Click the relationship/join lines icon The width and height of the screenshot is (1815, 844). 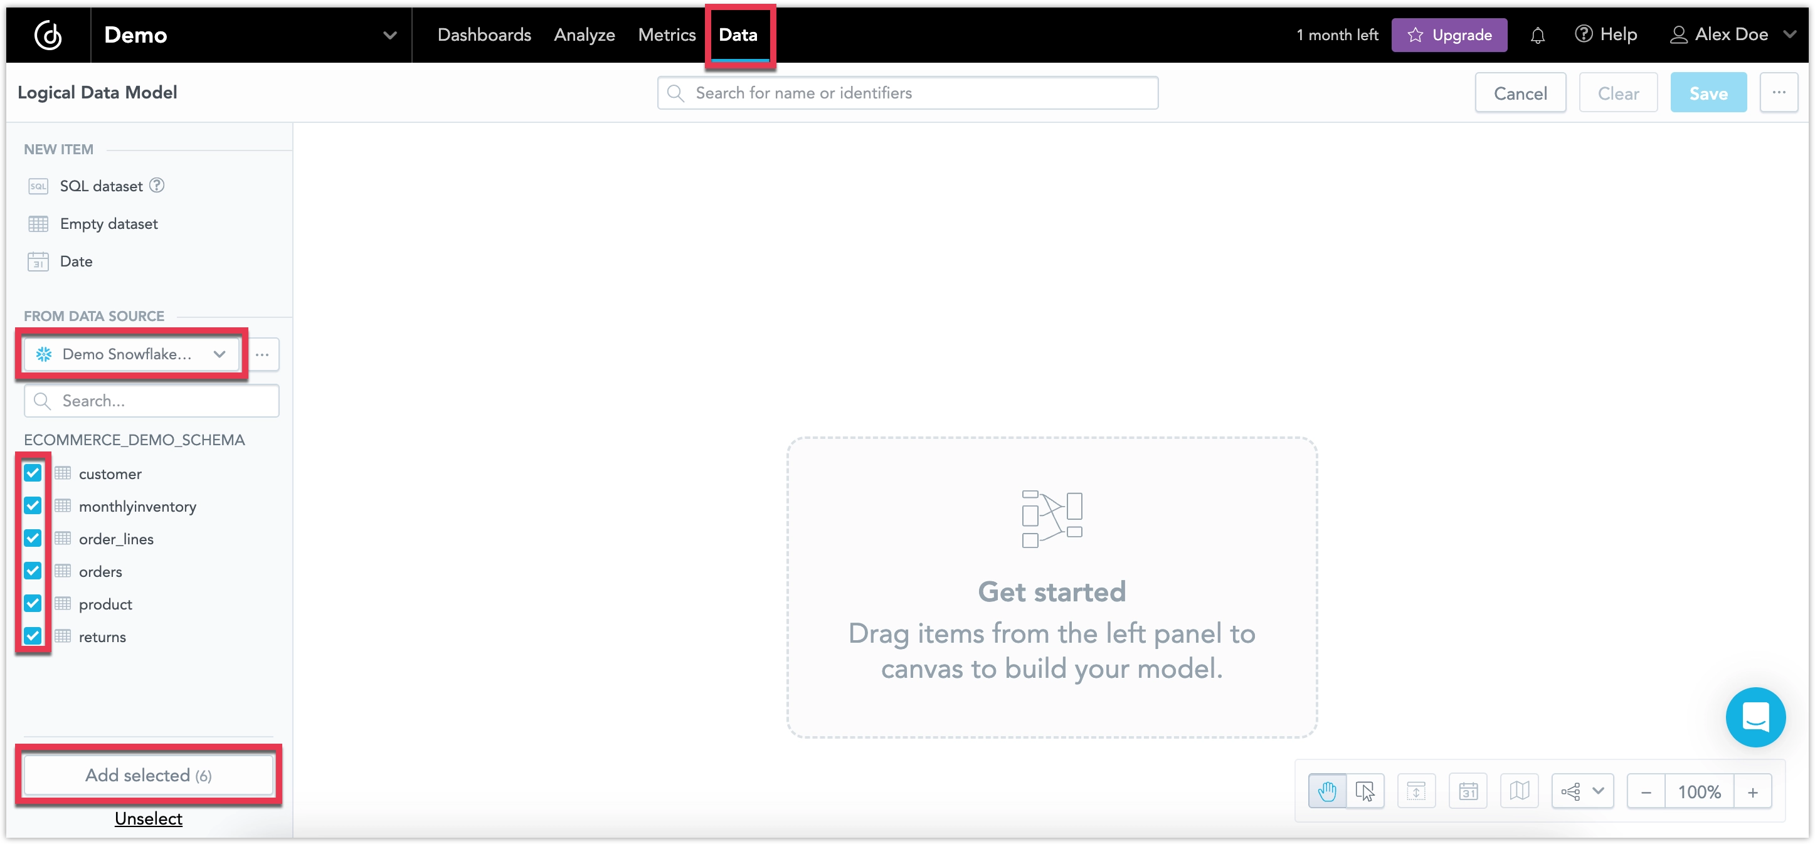coord(1570,791)
